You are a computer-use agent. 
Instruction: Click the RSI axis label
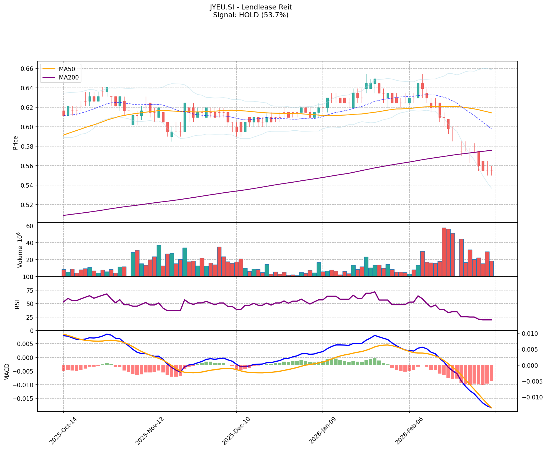(x=17, y=304)
